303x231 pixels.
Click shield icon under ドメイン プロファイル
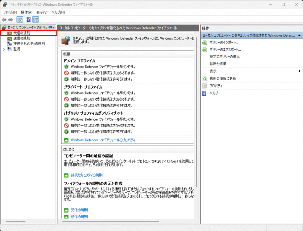67,67
